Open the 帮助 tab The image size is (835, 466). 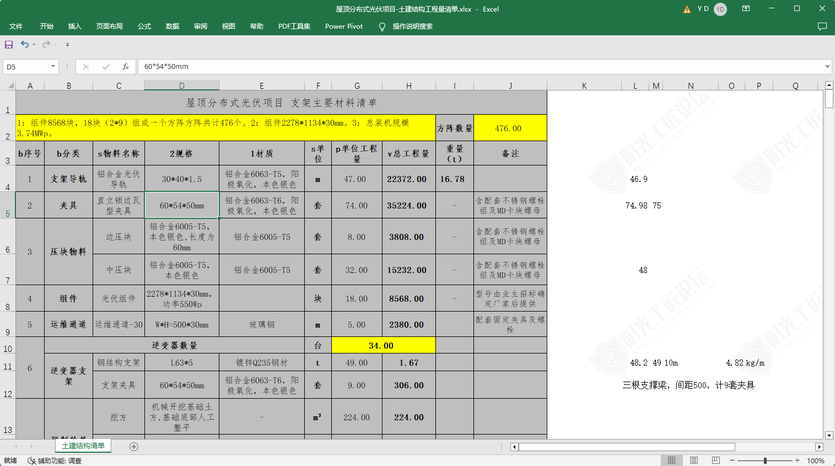tap(257, 26)
